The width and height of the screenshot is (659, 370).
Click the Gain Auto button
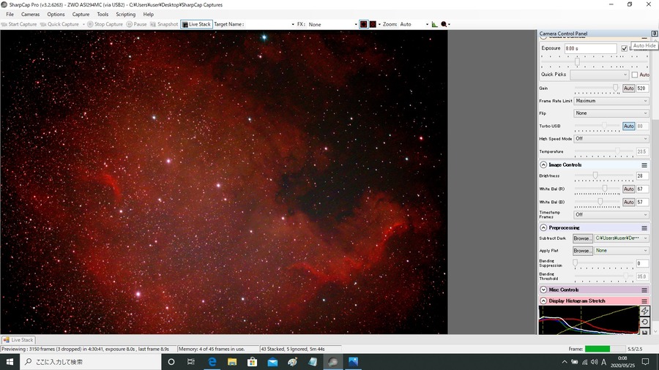pos(628,88)
